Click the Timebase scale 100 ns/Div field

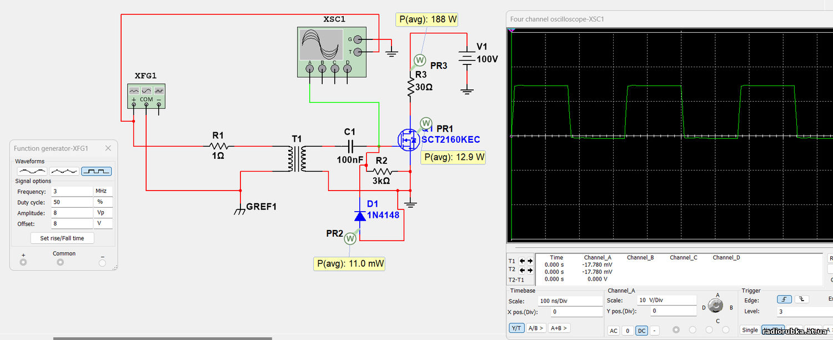pyautogui.click(x=570, y=301)
